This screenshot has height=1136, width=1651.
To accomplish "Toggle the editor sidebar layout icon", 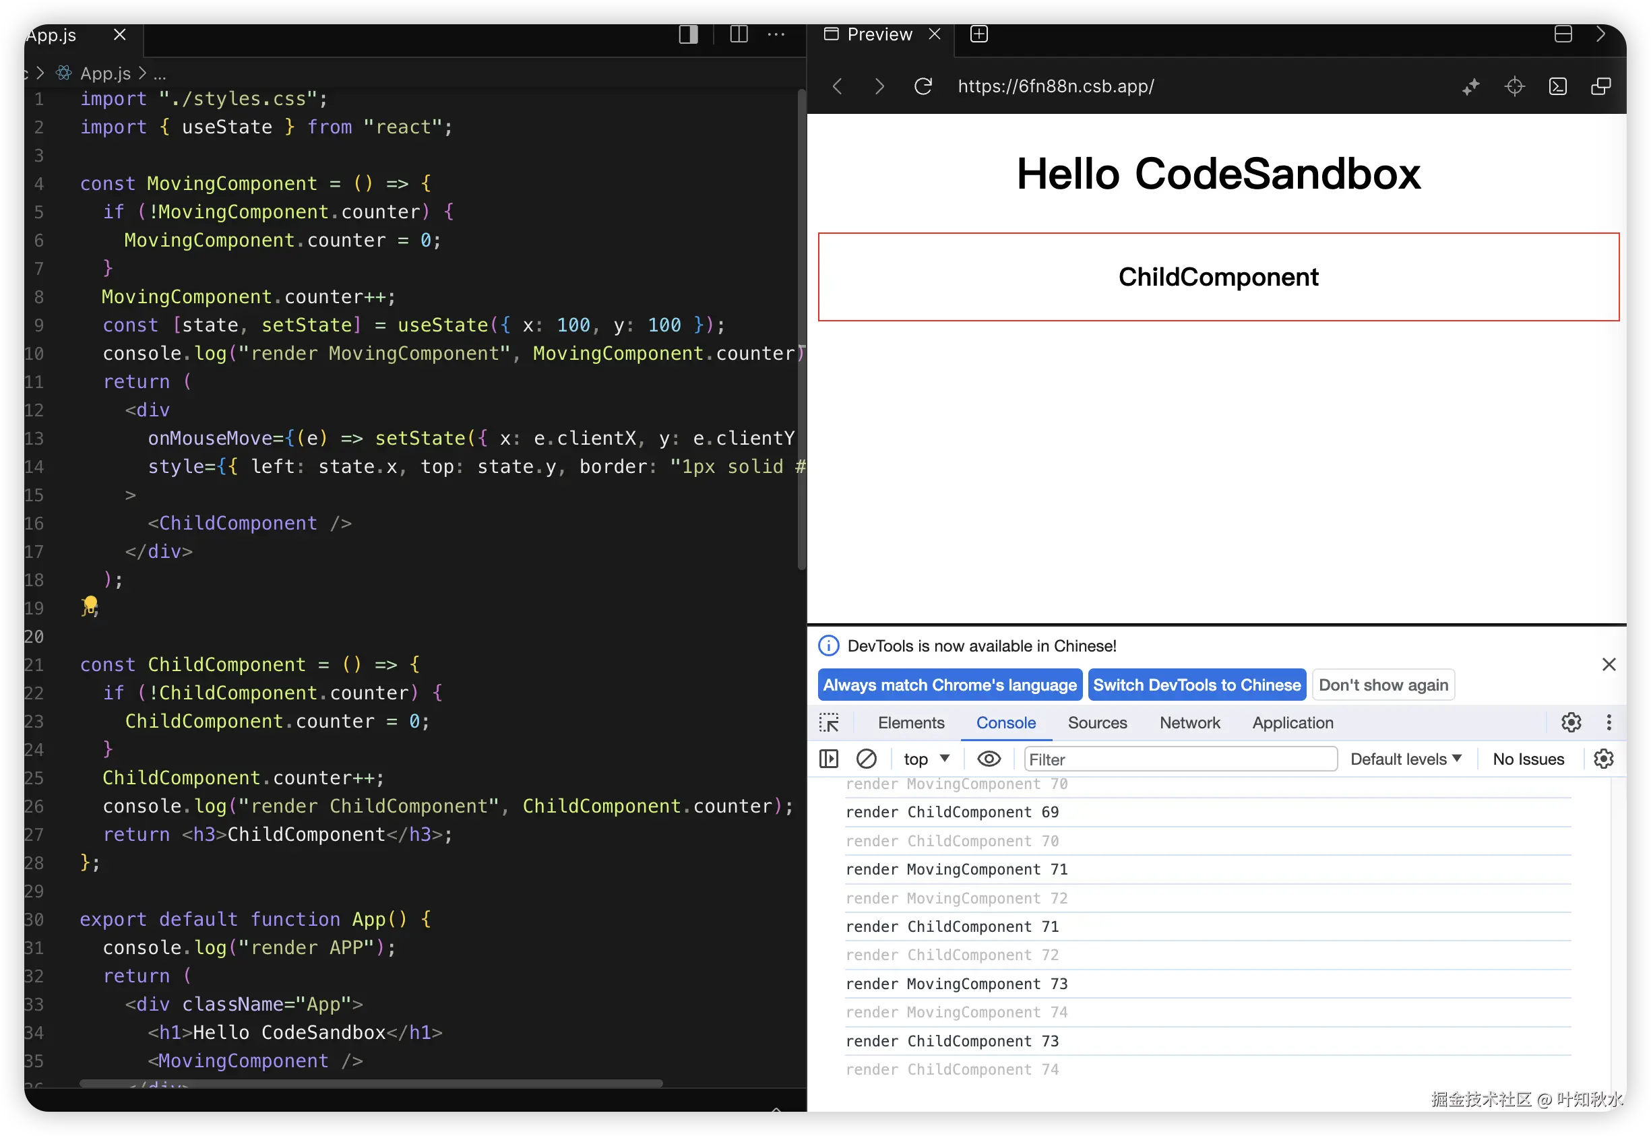I will pyautogui.click(x=688, y=34).
